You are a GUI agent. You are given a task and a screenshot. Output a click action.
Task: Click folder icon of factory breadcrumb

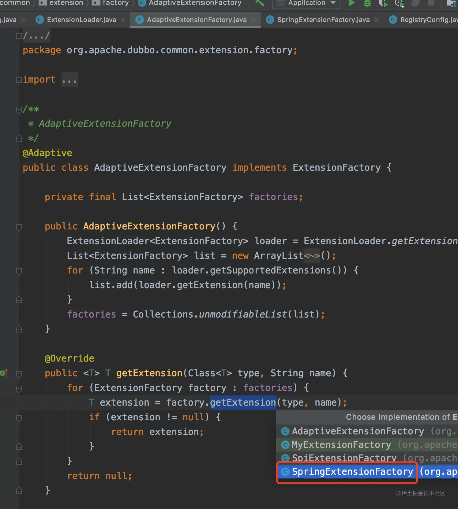(96, 3)
